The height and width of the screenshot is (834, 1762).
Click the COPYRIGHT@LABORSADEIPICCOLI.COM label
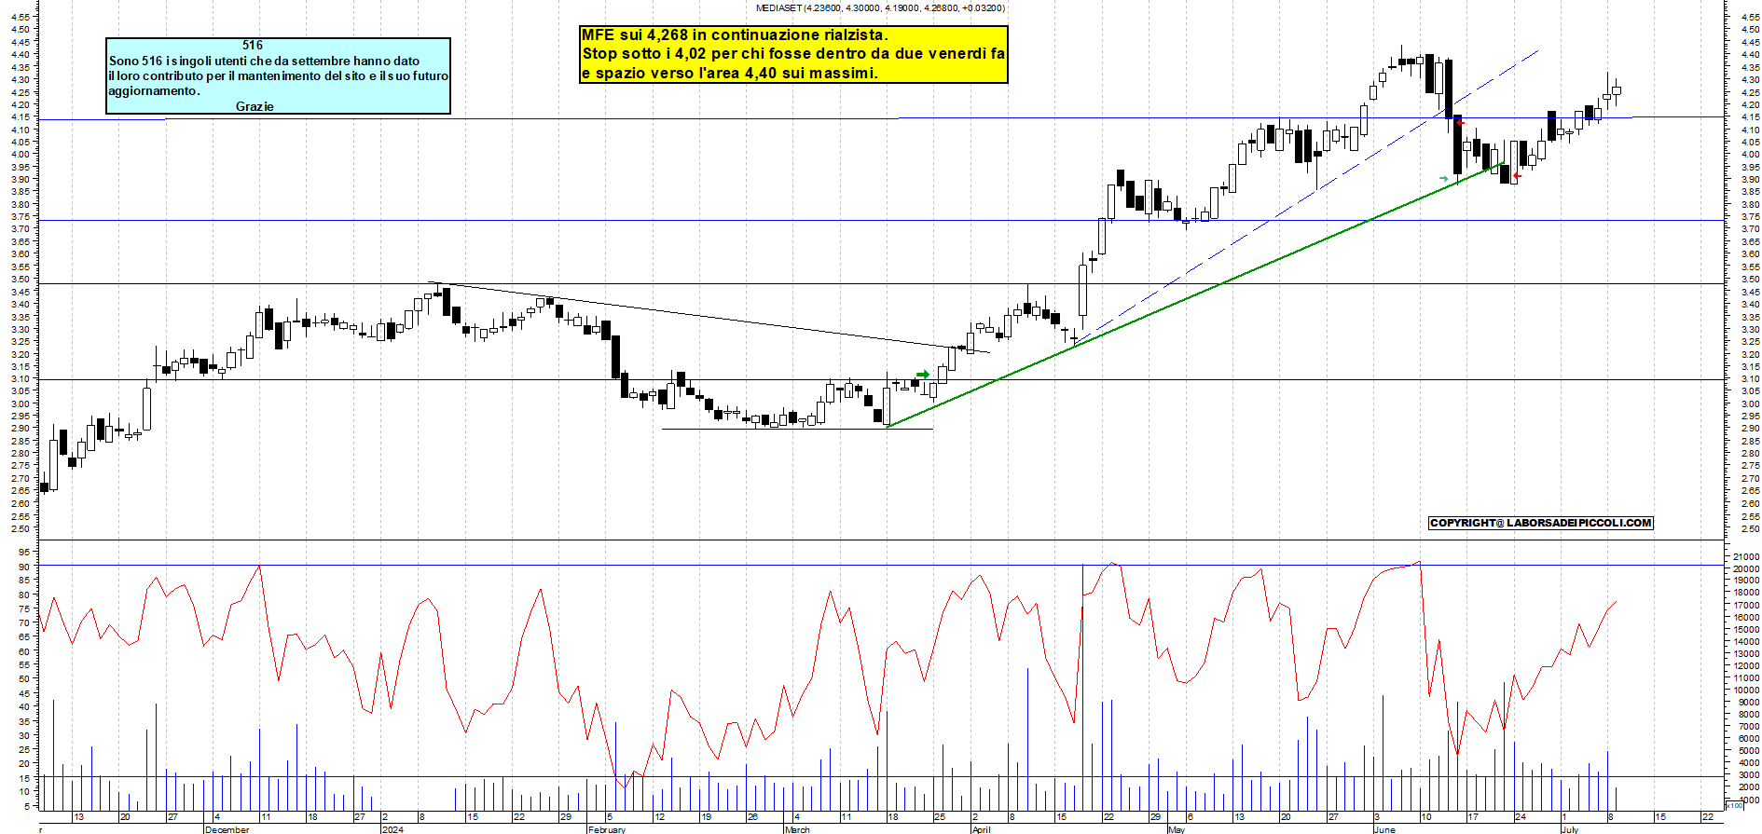[1540, 523]
